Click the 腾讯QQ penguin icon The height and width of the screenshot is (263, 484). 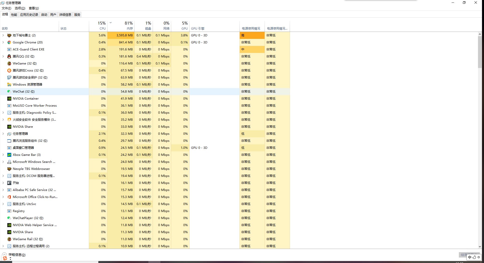(9, 56)
